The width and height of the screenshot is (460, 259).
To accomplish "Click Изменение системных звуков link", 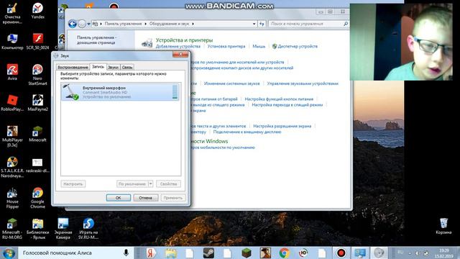I will pyautogui.click(x=231, y=83).
